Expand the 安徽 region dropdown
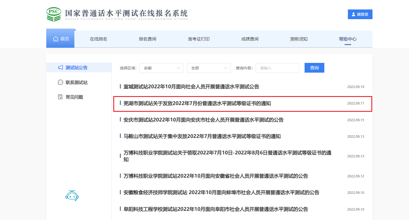 (x=161, y=68)
